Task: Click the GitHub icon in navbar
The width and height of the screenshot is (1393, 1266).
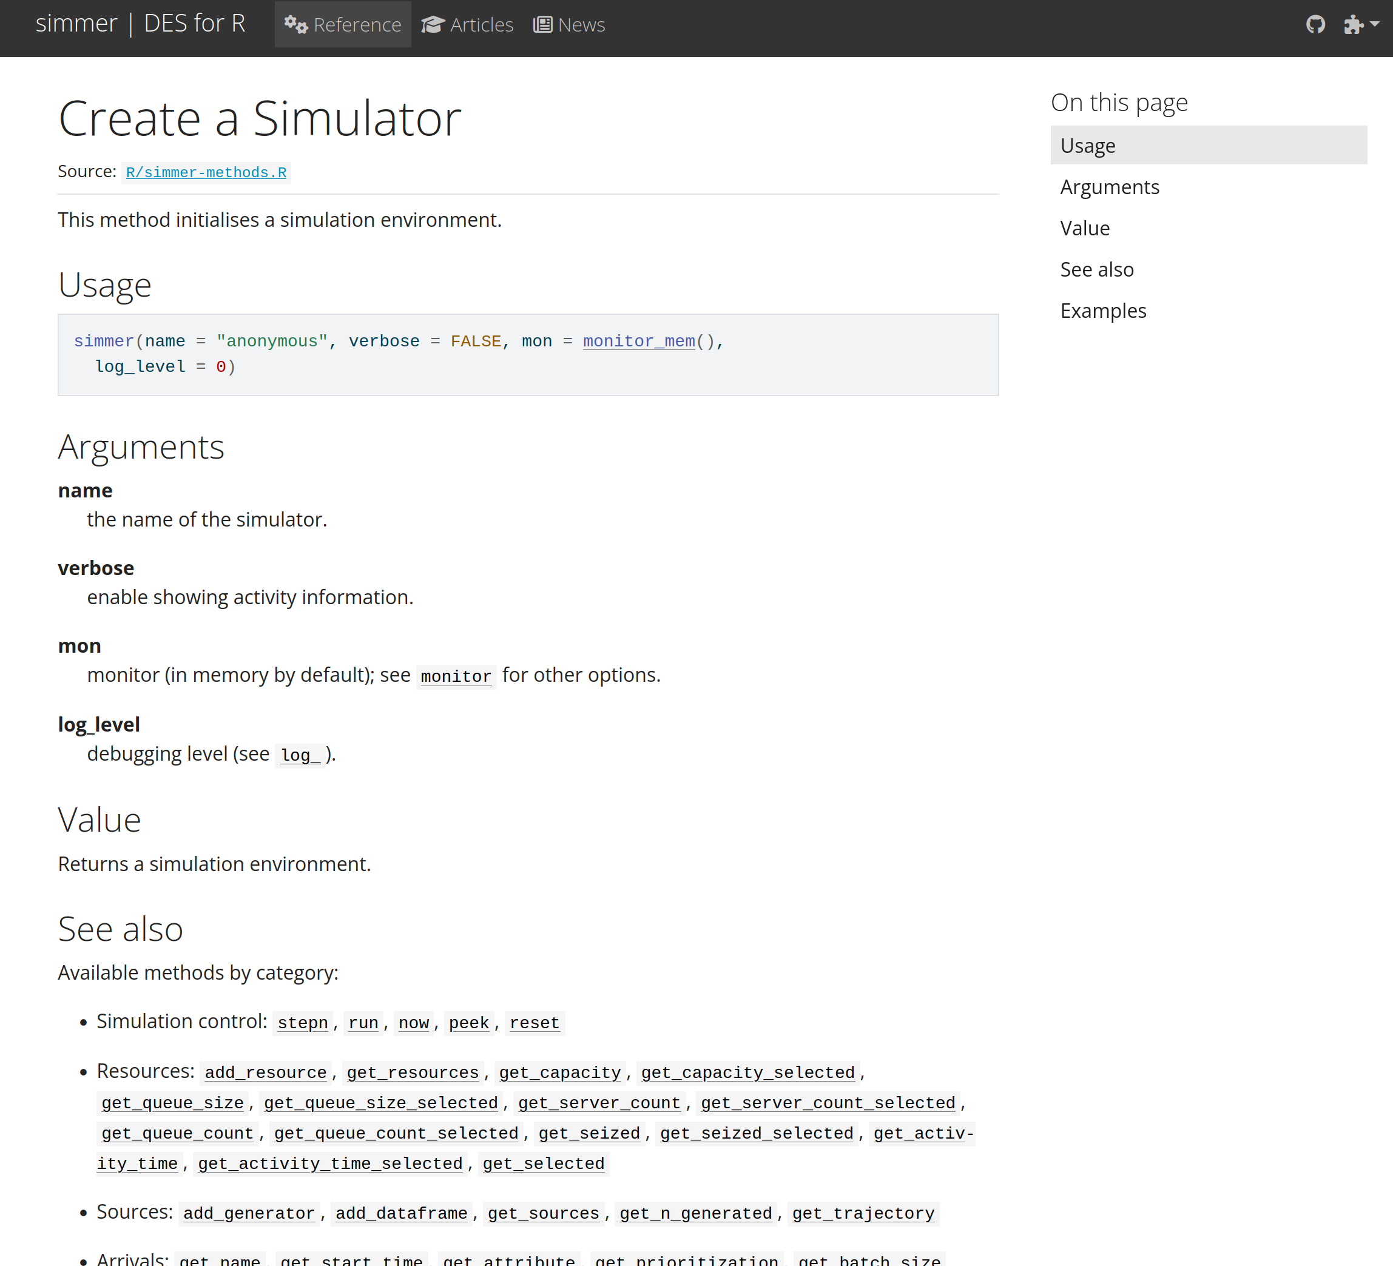Action: (x=1315, y=25)
